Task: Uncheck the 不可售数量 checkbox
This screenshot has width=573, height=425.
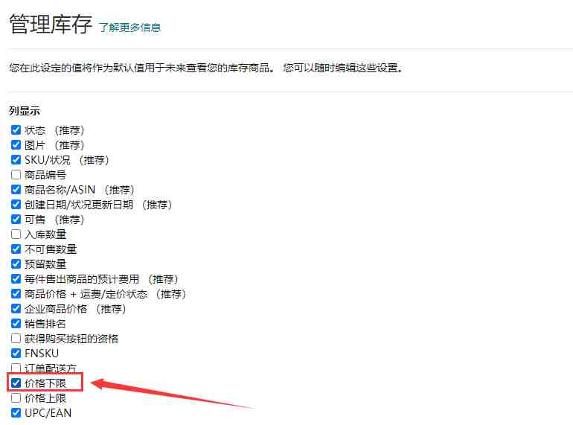Action: (16, 249)
